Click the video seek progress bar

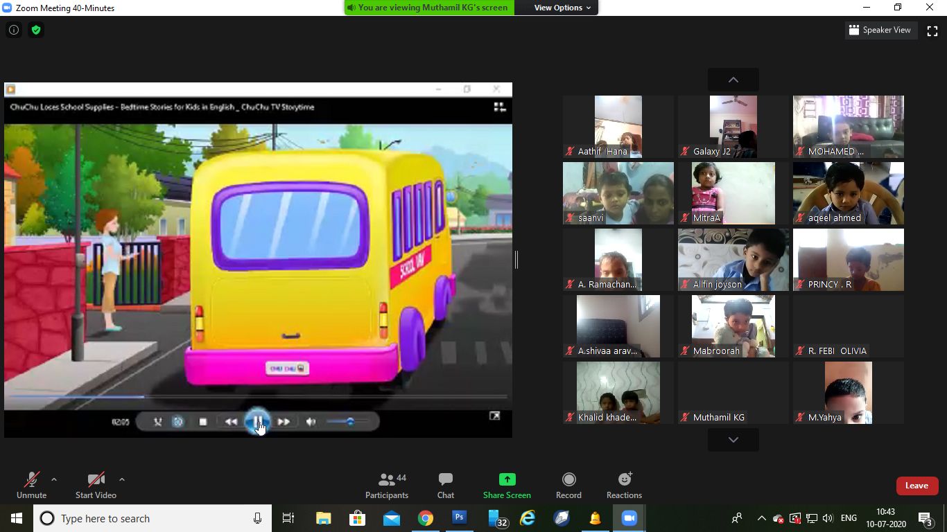coord(257,397)
